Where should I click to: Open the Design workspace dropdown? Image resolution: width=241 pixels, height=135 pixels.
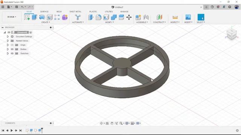(x=12, y=17)
